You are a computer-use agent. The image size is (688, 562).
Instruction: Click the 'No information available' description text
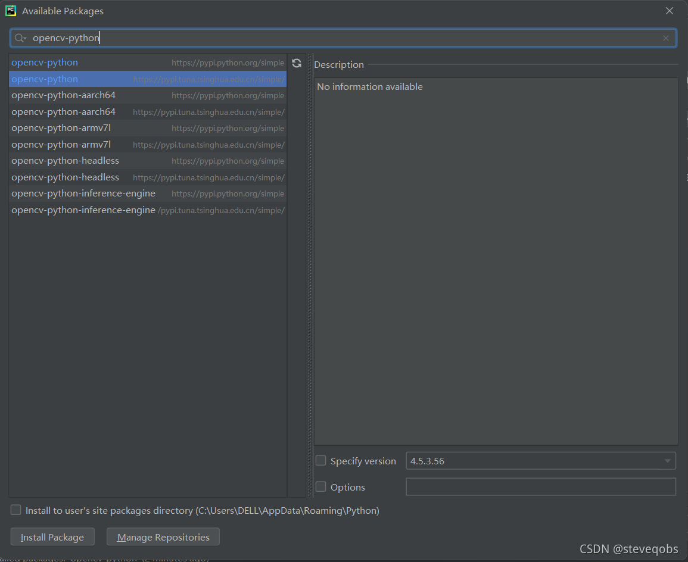click(370, 87)
